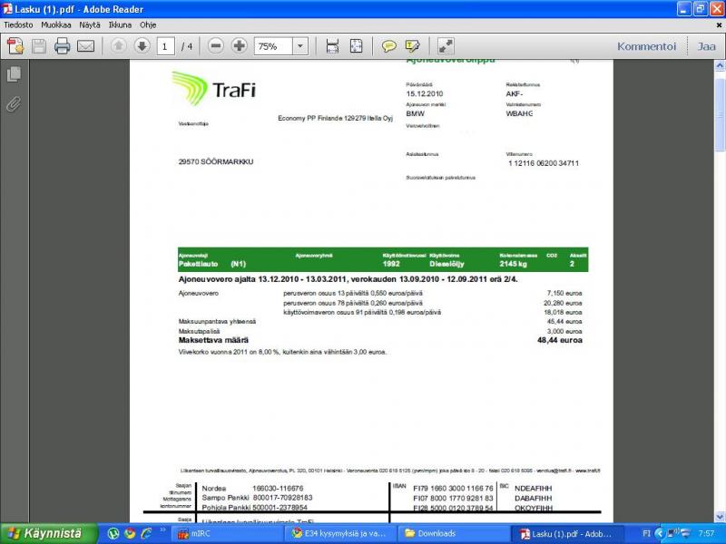Open the attachments paperclip panel

(x=14, y=103)
